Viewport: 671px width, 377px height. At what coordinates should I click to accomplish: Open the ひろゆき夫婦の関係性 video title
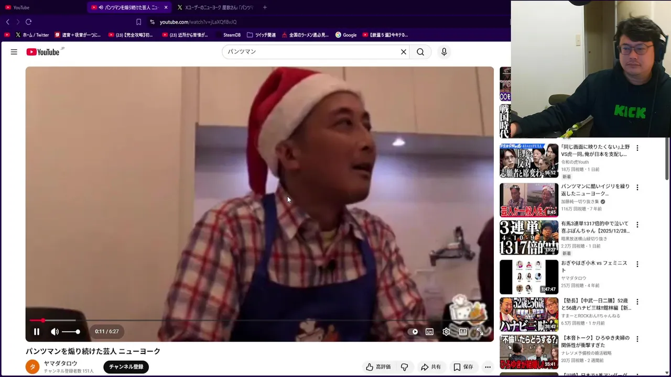click(596, 341)
